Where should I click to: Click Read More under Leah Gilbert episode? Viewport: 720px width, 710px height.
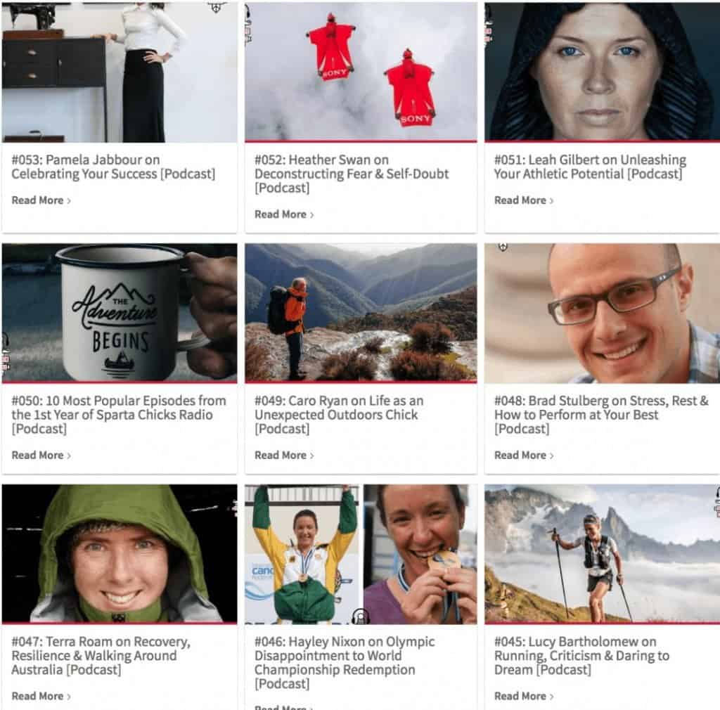pyautogui.click(x=523, y=200)
